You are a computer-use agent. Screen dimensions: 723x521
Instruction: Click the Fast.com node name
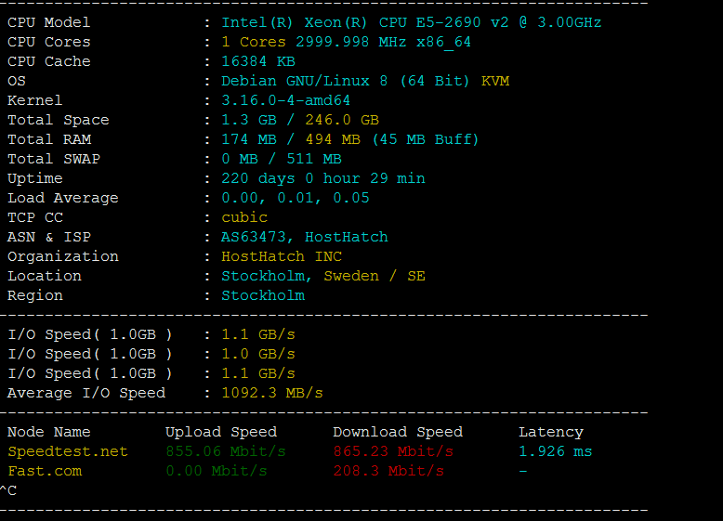tap(44, 471)
